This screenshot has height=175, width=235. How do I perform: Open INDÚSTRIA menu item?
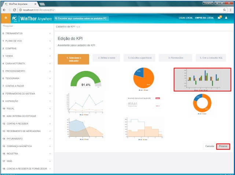click(27, 154)
